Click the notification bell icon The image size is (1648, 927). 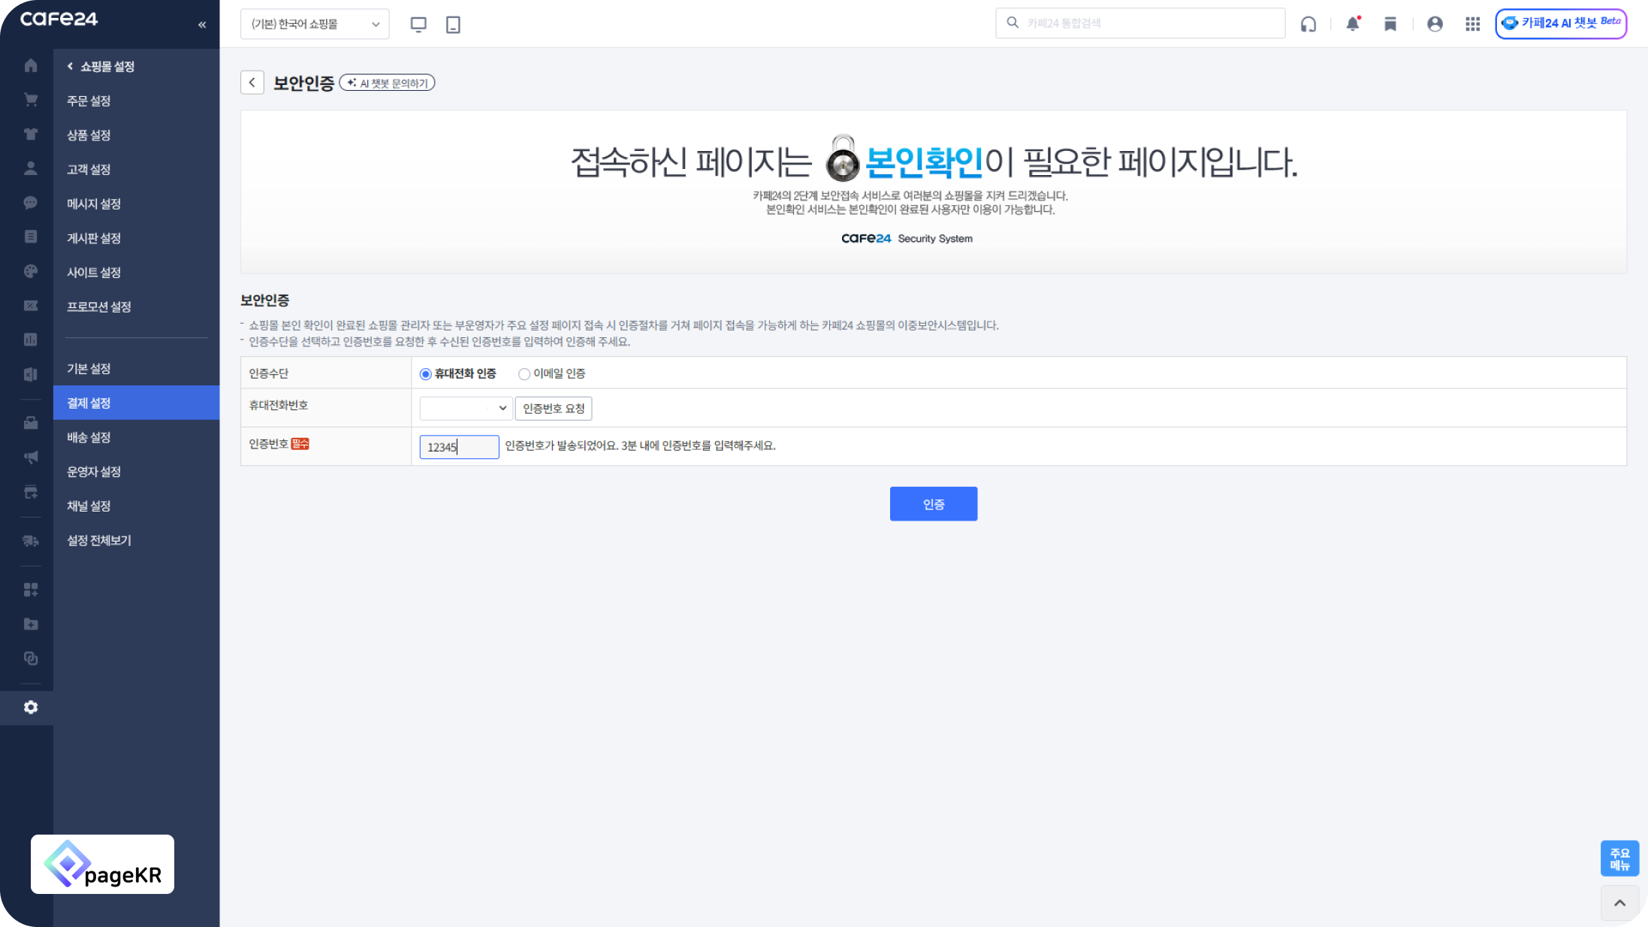click(x=1353, y=23)
